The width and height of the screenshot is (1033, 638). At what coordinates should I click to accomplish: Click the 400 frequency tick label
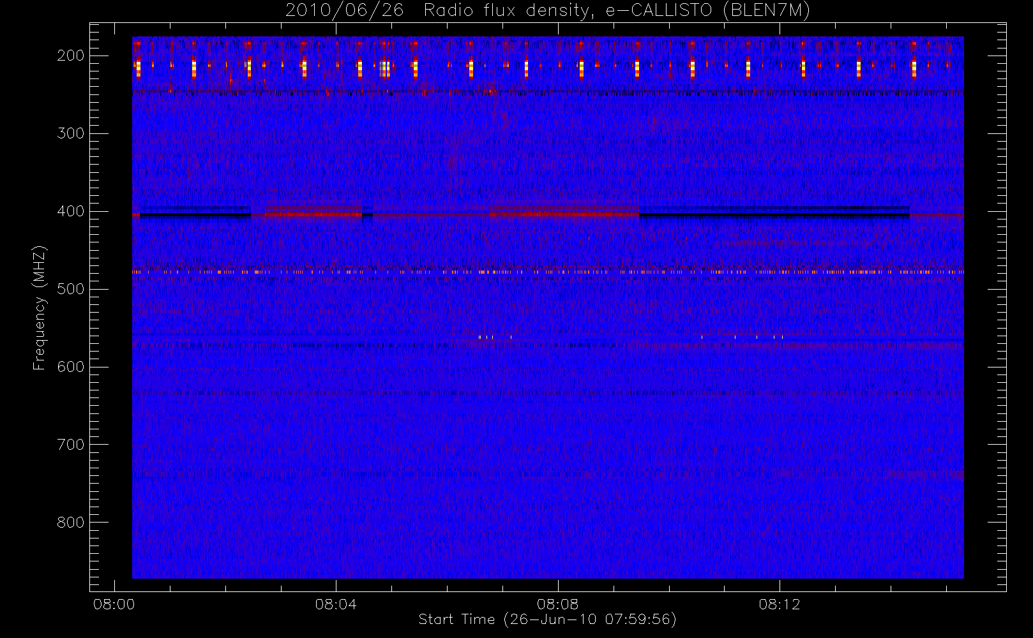click(71, 211)
